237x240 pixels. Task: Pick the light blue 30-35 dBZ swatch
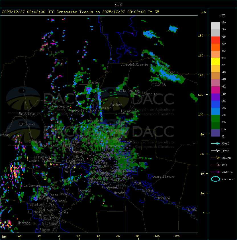pyautogui.click(x=215, y=111)
